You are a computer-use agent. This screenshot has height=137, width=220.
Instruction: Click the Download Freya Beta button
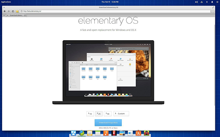[108, 122]
